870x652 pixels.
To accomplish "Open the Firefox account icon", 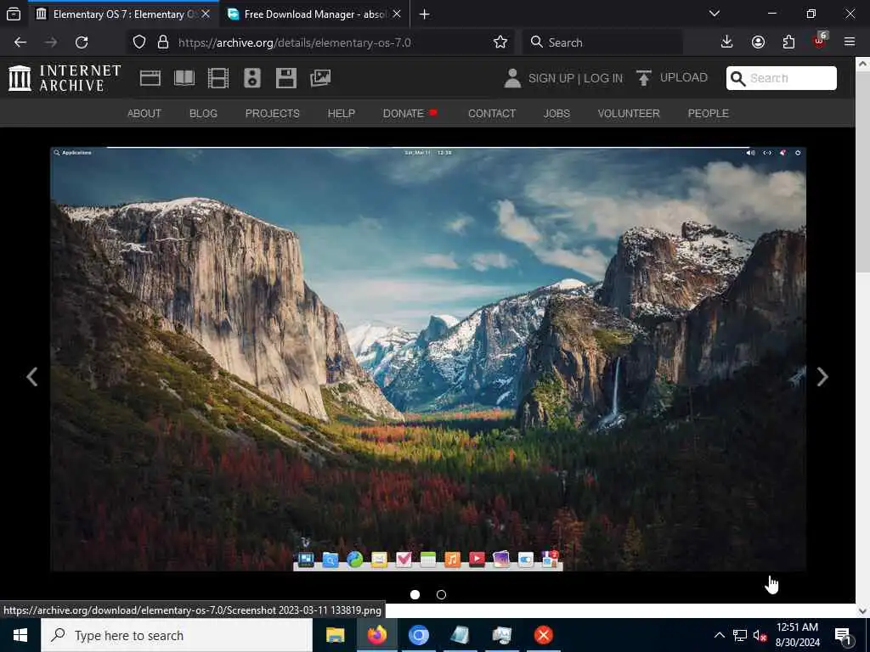I will [758, 42].
